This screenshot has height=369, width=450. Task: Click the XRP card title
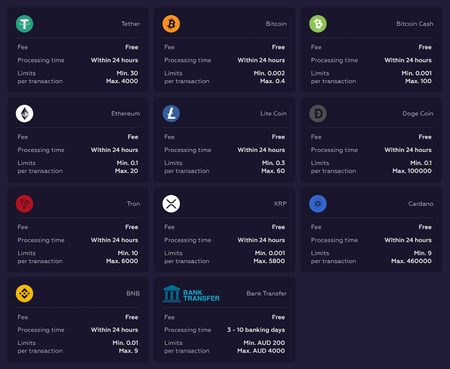(x=280, y=204)
